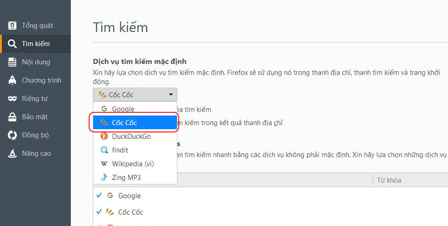Click the Riêng tư mask icon
448x226 pixels.
(12, 99)
